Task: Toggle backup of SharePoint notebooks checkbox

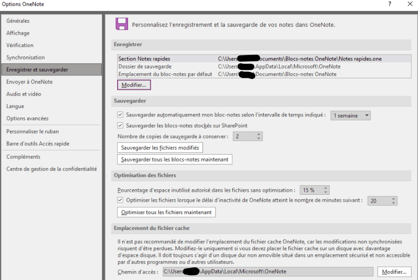Action: tap(120, 125)
